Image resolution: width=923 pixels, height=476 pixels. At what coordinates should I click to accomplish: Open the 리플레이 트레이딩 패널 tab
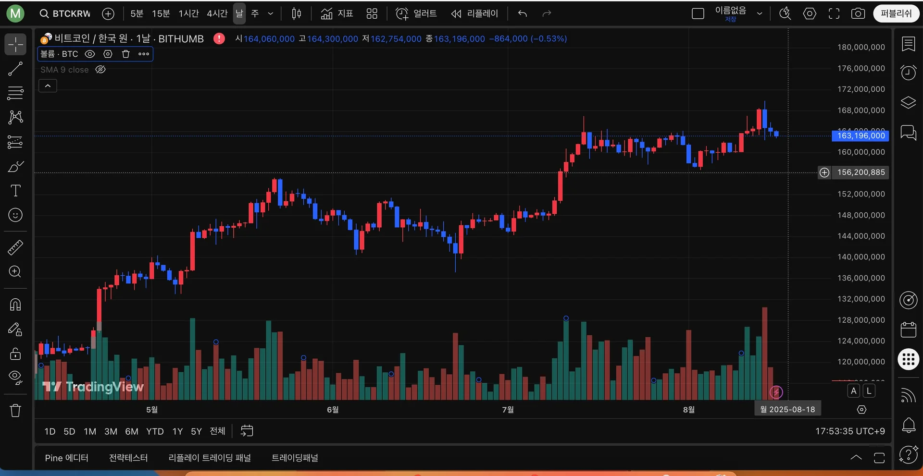pyautogui.click(x=210, y=458)
